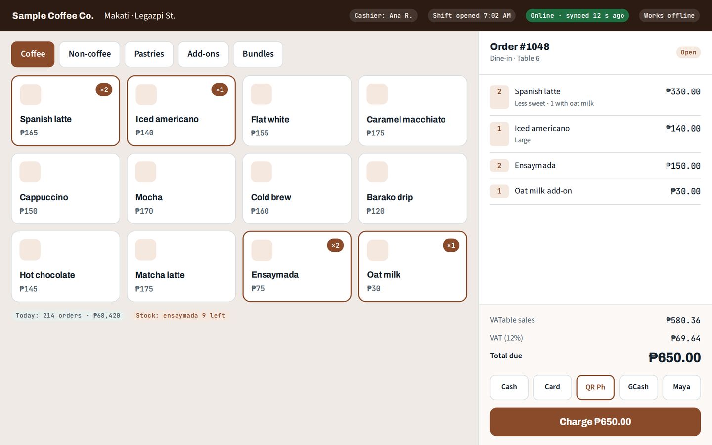Click the Online synced status chip

tap(577, 16)
